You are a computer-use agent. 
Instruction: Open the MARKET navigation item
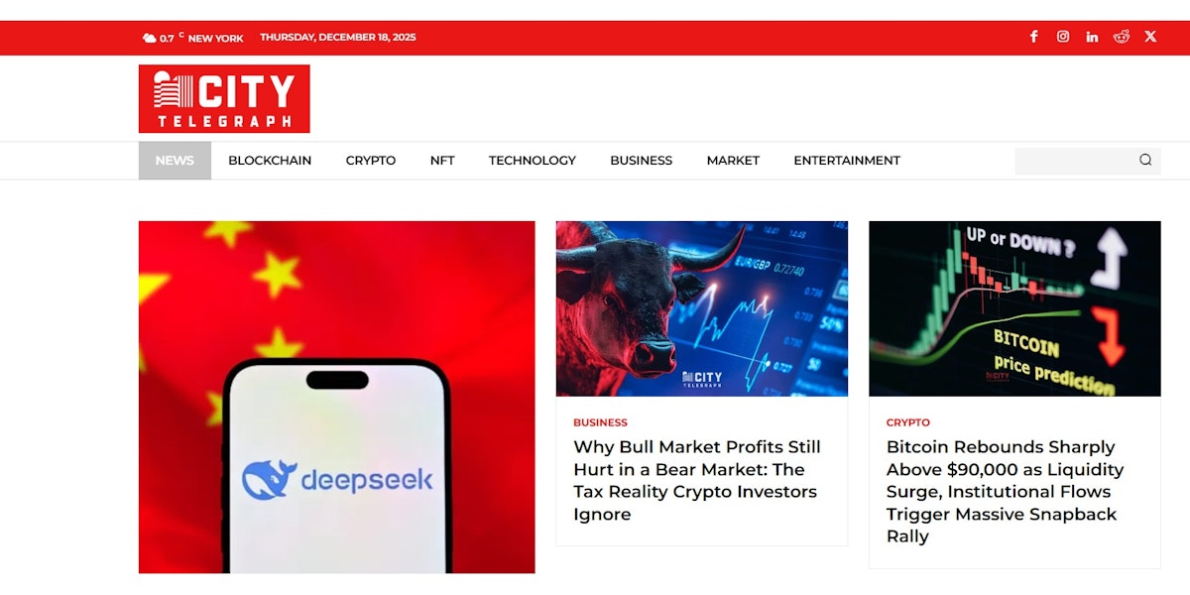click(x=733, y=161)
